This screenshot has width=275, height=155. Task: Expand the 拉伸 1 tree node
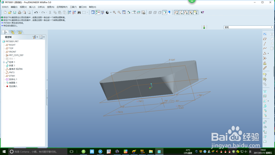[4, 62]
